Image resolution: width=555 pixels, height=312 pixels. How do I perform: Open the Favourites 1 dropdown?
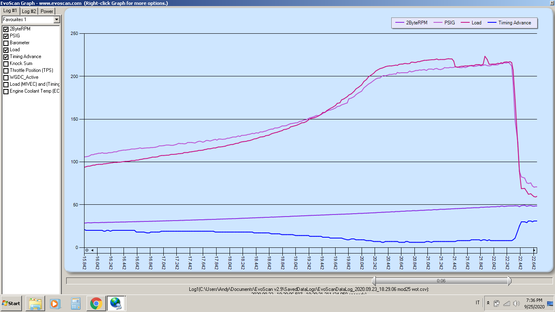pos(56,19)
